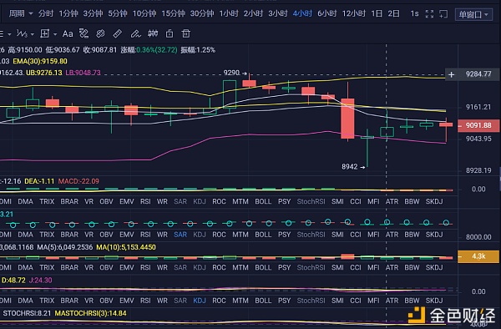Click the candlestick pattern icon in toolbar

click(153, 33)
